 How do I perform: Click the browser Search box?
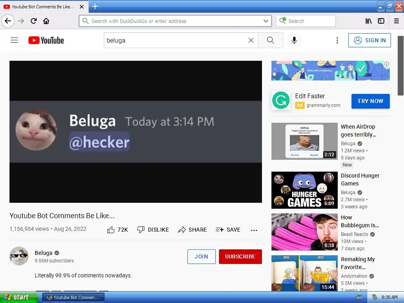click(x=306, y=21)
